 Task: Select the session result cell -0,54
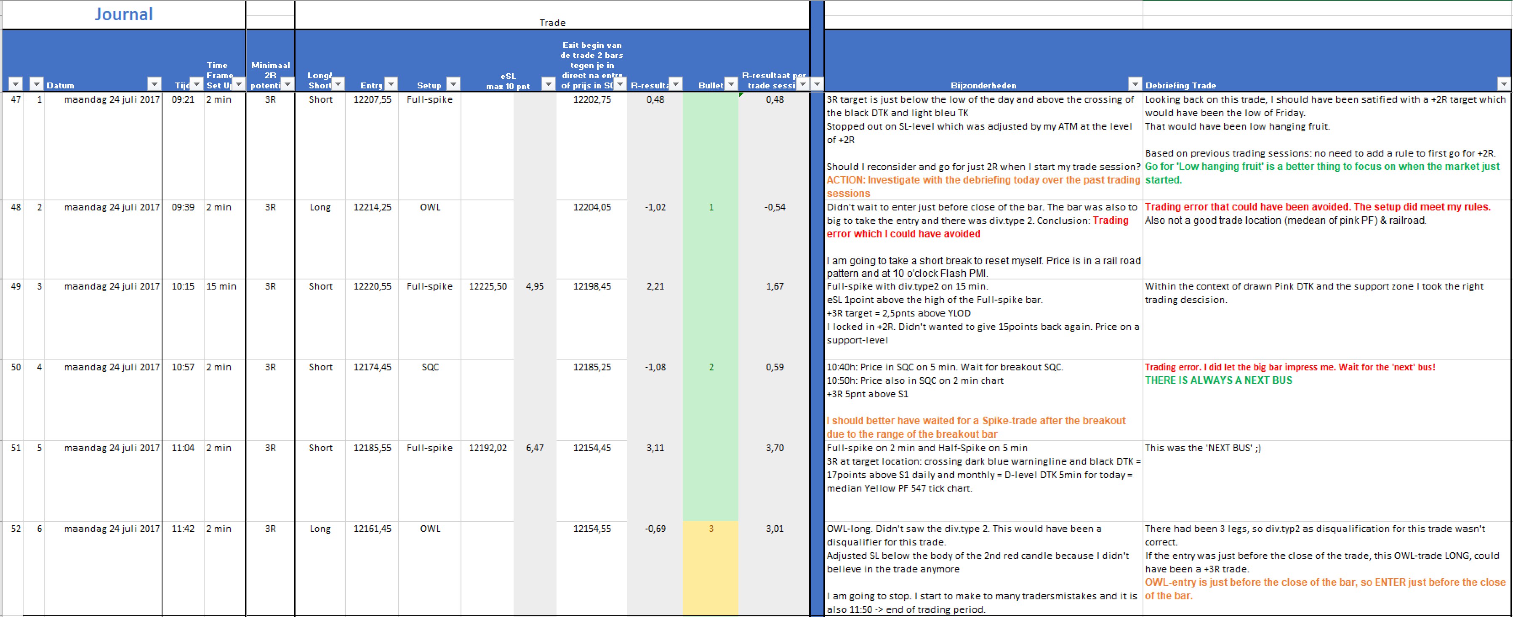774,239
